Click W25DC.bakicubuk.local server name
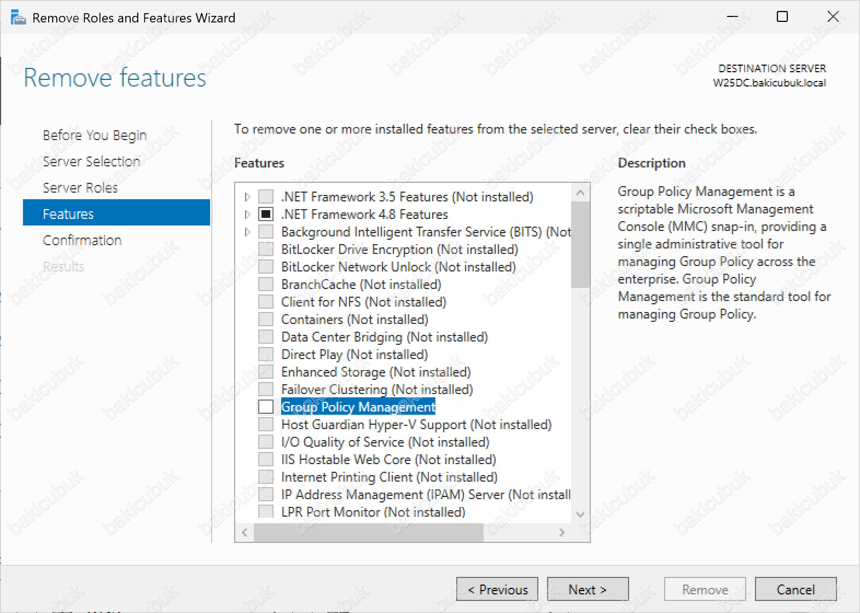 tap(769, 83)
